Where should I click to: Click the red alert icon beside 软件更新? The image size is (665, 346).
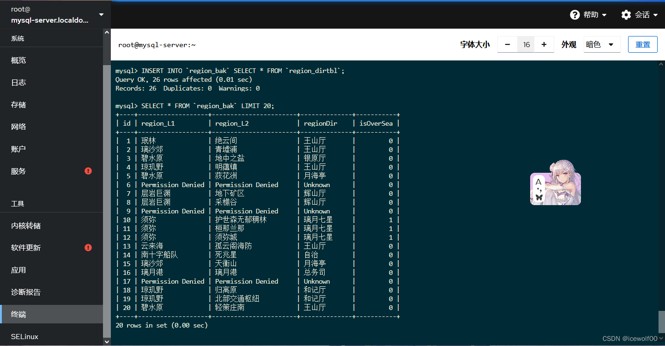(88, 248)
